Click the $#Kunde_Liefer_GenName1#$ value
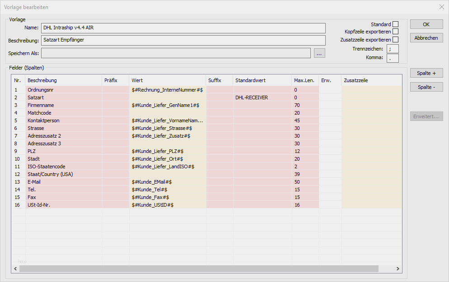This screenshot has height=282, width=449. (x=168, y=105)
